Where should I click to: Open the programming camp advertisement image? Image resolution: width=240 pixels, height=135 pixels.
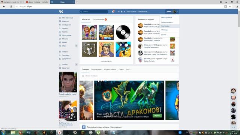[x=68, y=111]
